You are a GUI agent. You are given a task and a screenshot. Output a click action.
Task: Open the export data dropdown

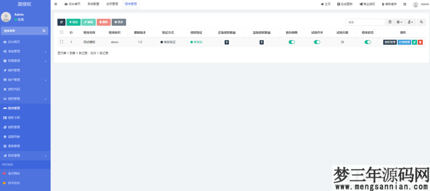pos(411,22)
